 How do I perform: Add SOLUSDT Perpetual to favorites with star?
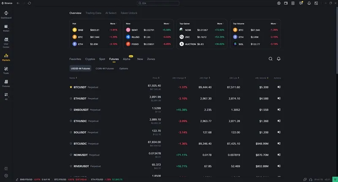coord(71,132)
